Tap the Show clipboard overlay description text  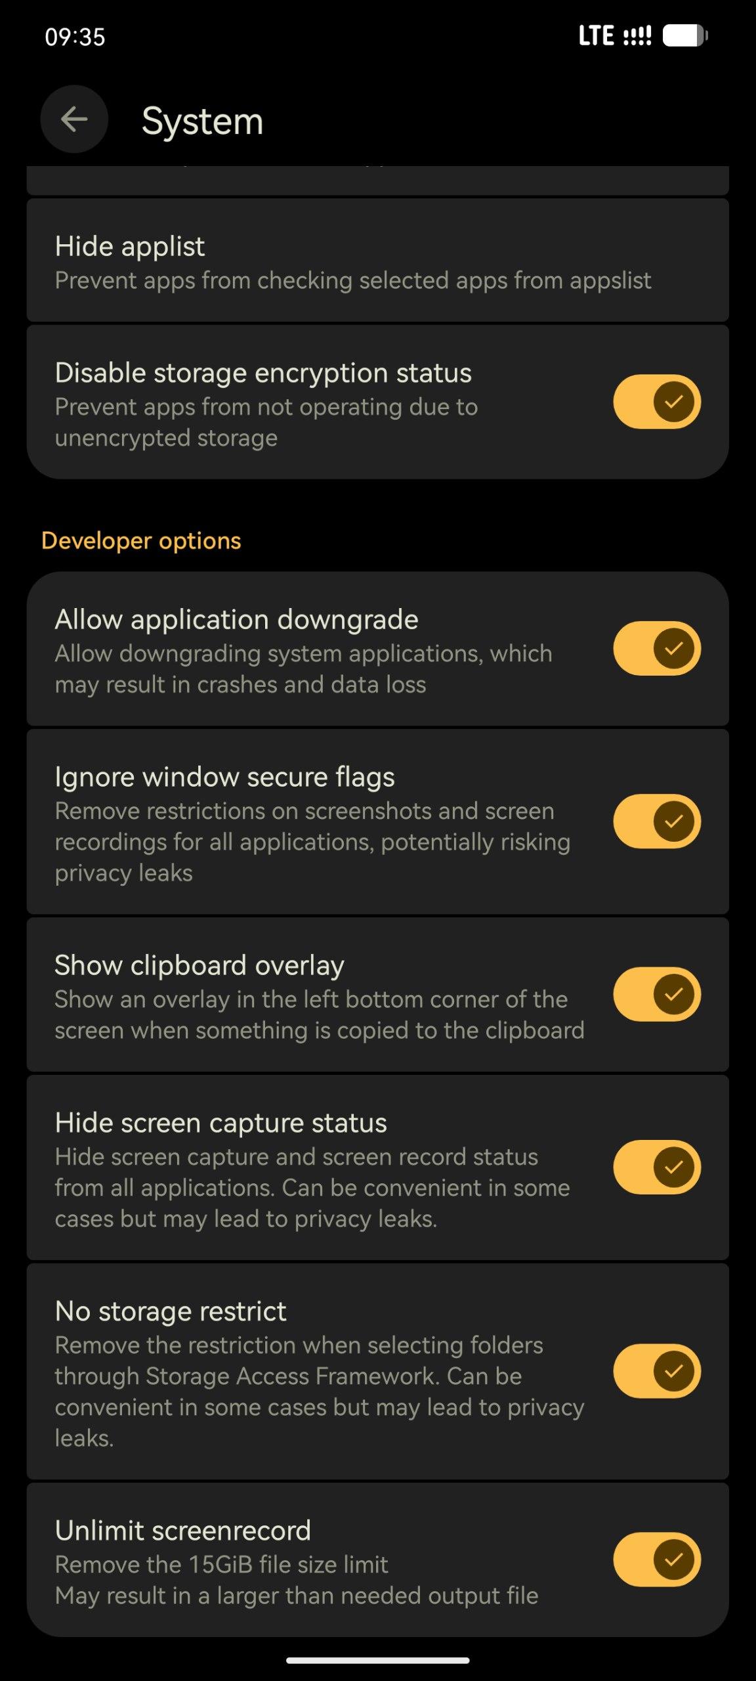point(320,1015)
